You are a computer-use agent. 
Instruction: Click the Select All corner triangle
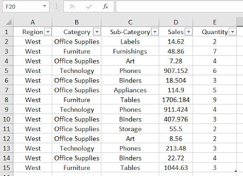click(9, 22)
